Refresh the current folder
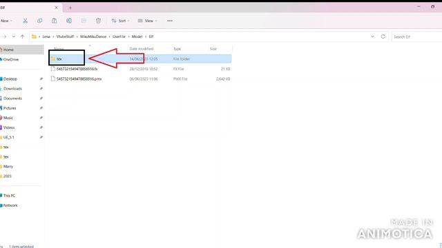This screenshot has height=248, width=442. [x=383, y=37]
